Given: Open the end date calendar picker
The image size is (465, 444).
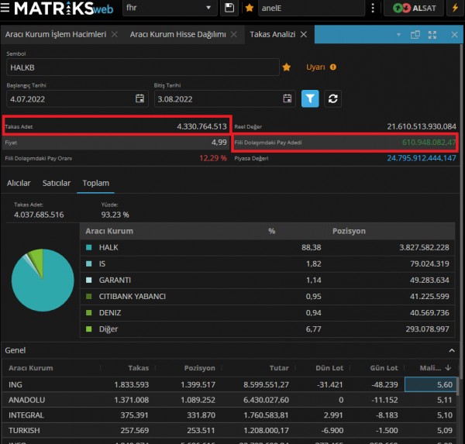Looking at the screenshot, I should (287, 98).
